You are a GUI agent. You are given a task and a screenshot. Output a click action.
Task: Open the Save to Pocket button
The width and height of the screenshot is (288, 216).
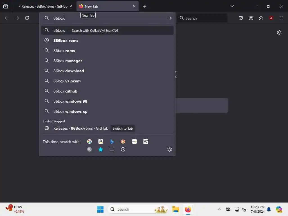241,18
